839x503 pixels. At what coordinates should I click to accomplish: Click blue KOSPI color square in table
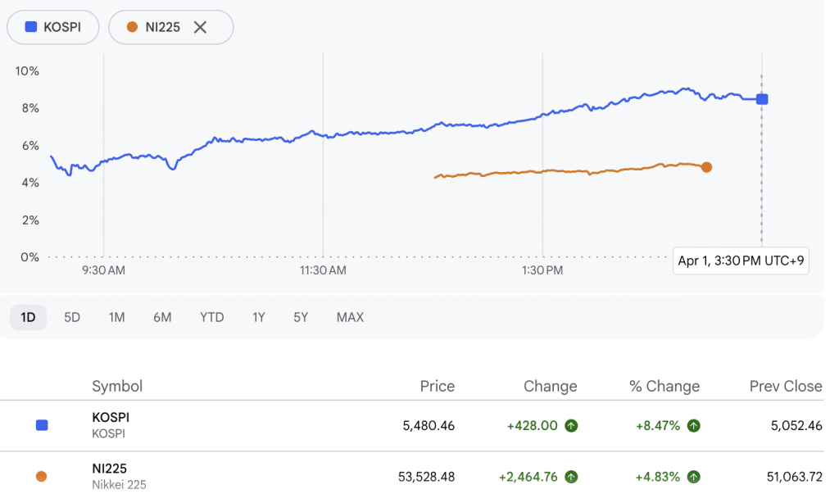42,425
